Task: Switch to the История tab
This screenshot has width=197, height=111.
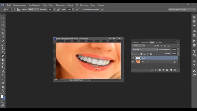Action: (159, 43)
